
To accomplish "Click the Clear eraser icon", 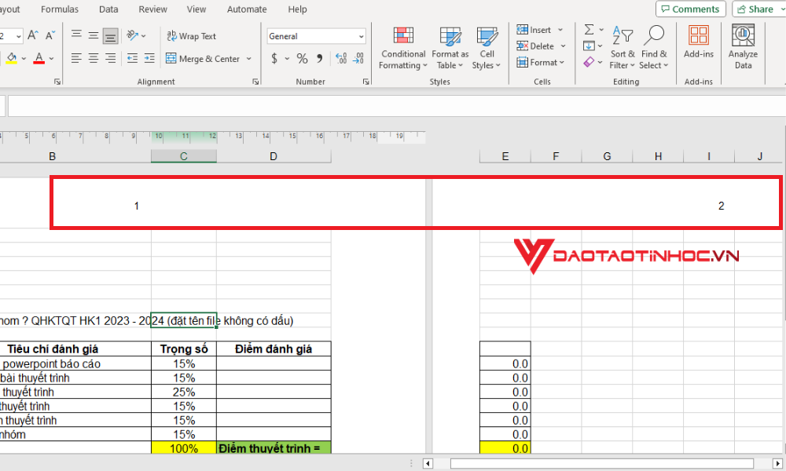I will (589, 62).
